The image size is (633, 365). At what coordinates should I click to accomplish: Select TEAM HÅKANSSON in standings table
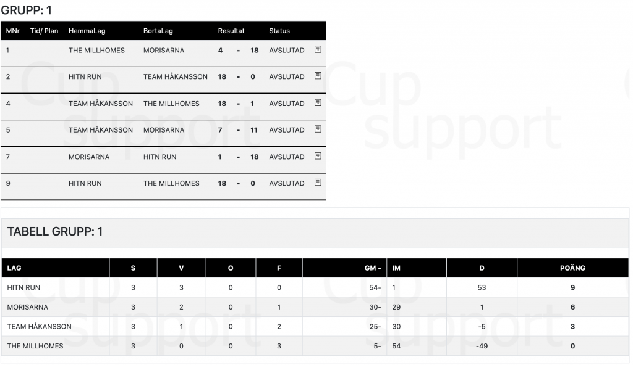[x=39, y=326]
